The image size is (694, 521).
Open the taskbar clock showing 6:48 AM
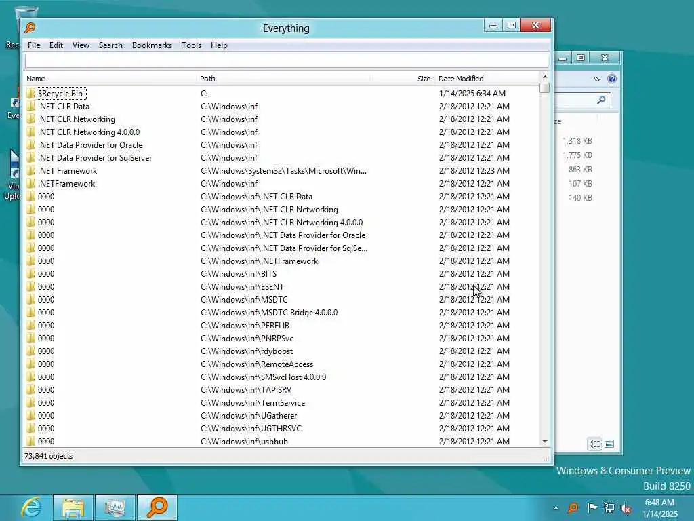(x=660, y=508)
